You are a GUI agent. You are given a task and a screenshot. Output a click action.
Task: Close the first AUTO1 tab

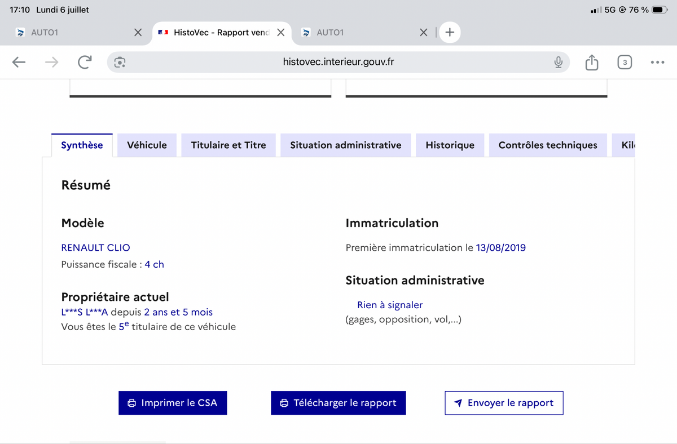tap(138, 33)
